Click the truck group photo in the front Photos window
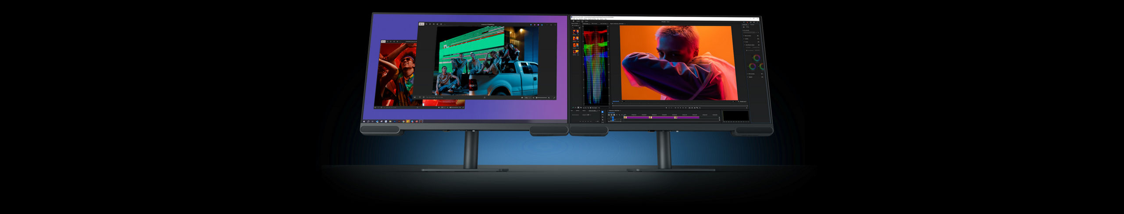1124x214 pixels. [485, 61]
